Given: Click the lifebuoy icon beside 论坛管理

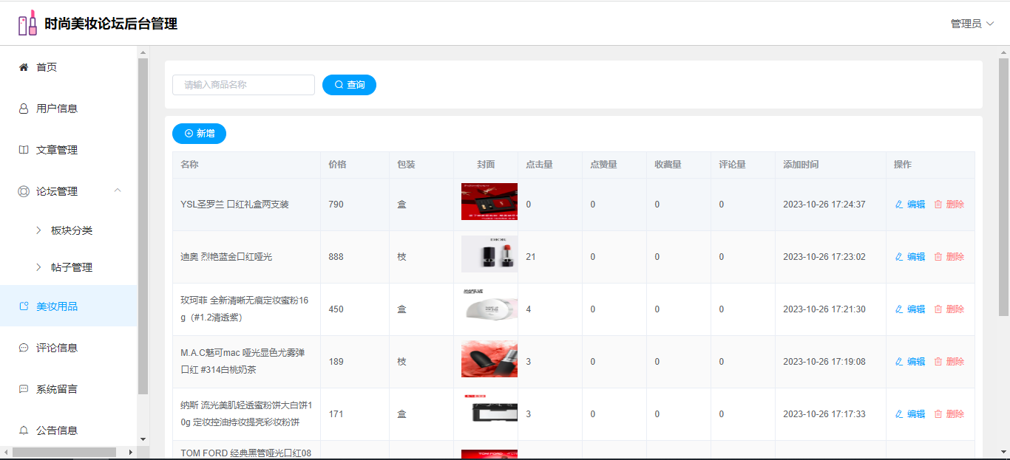Looking at the screenshot, I should coord(24,191).
